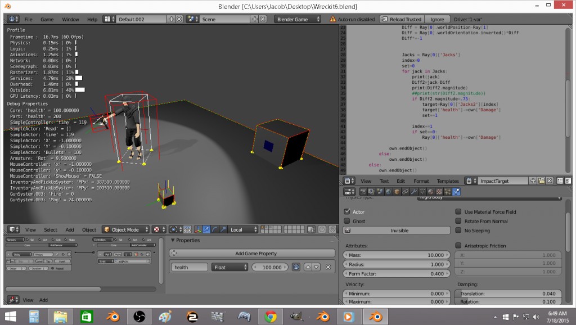Select the rotate manipulator icon
Screen dimensions: 576x325
(x=215, y=229)
